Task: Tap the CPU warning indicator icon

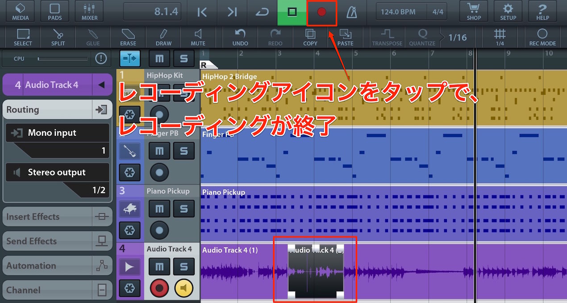Action: click(101, 59)
